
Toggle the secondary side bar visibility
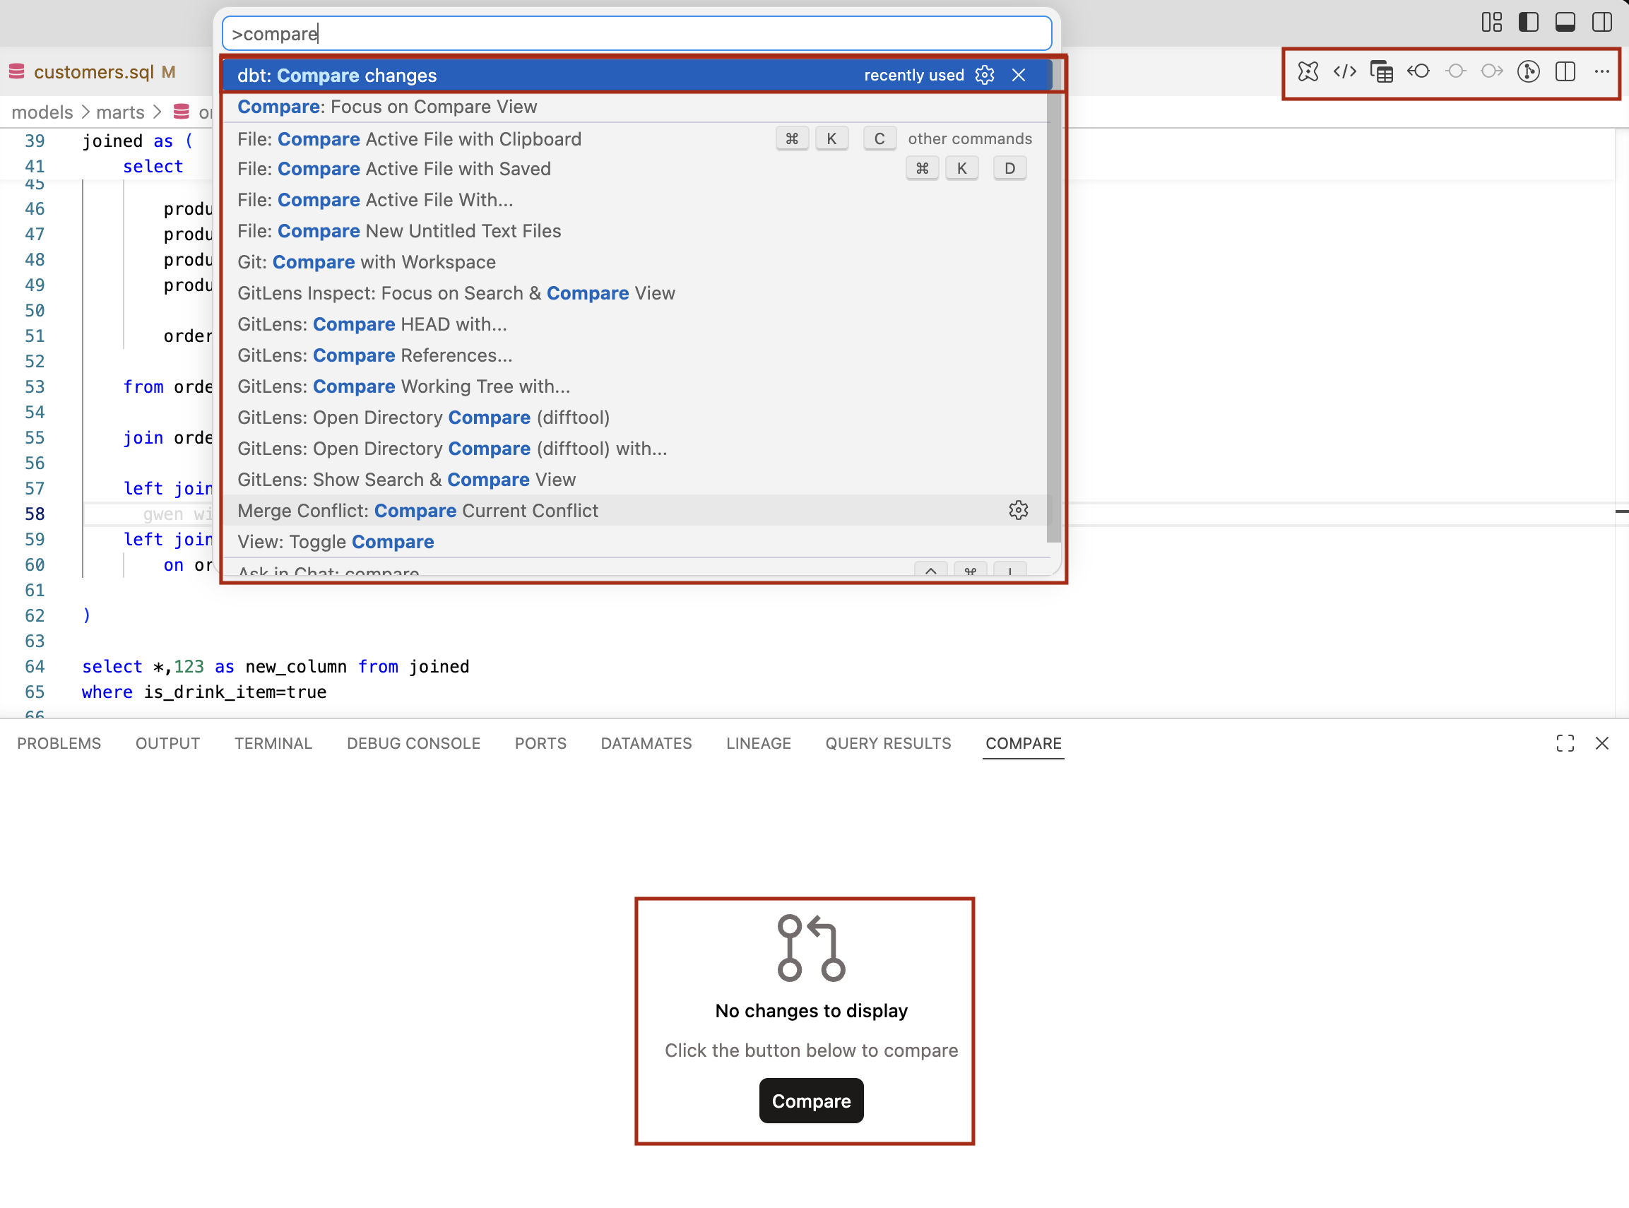[1601, 22]
